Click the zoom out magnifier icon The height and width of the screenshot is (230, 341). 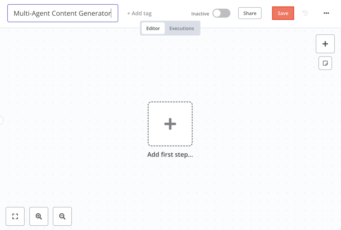(62, 216)
